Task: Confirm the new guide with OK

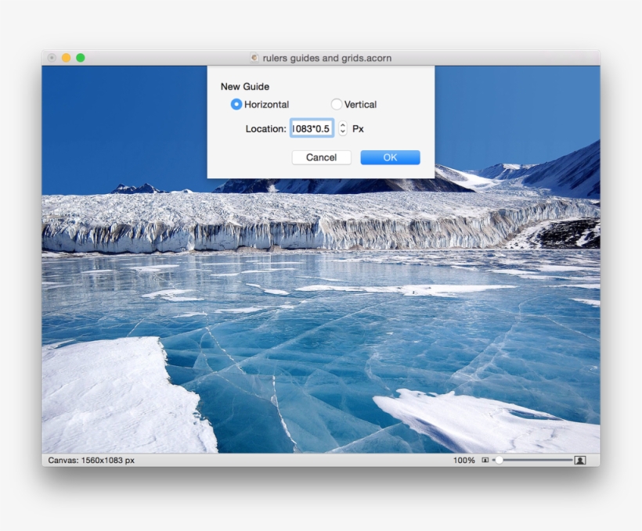Action: point(389,157)
